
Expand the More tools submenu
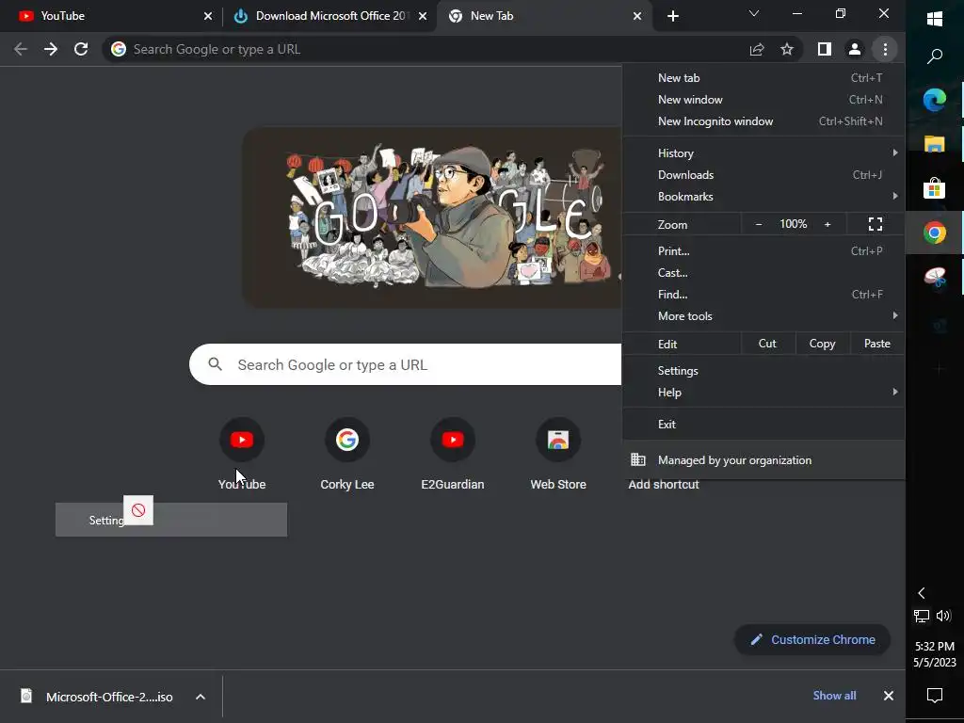point(763,316)
